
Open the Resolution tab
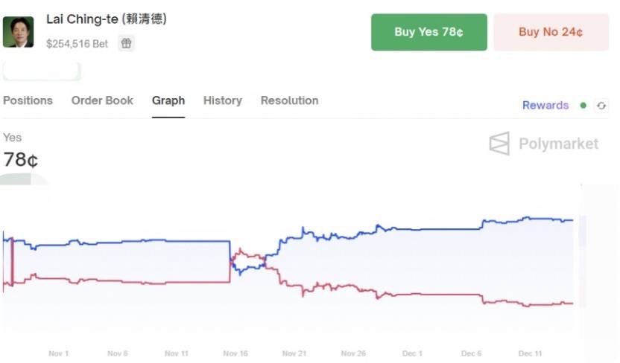[289, 100]
